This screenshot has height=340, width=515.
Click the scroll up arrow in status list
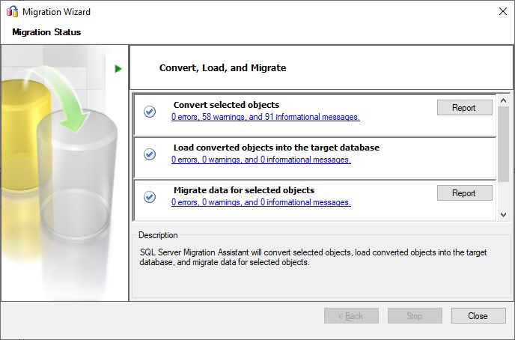pos(503,100)
